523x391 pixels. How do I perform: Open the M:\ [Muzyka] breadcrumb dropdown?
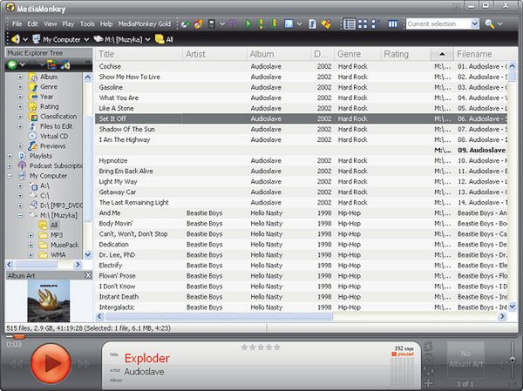tap(148, 40)
